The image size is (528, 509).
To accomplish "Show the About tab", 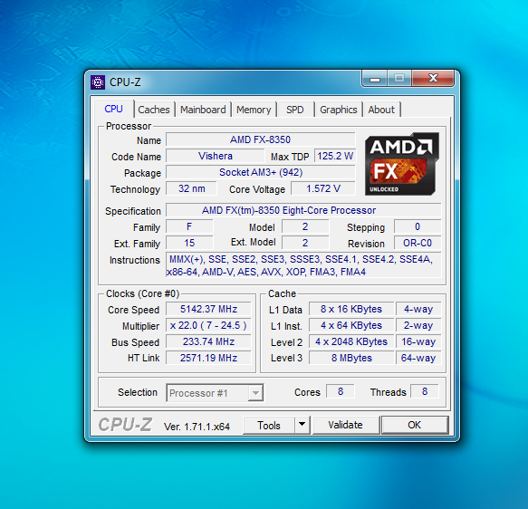I will [x=381, y=110].
